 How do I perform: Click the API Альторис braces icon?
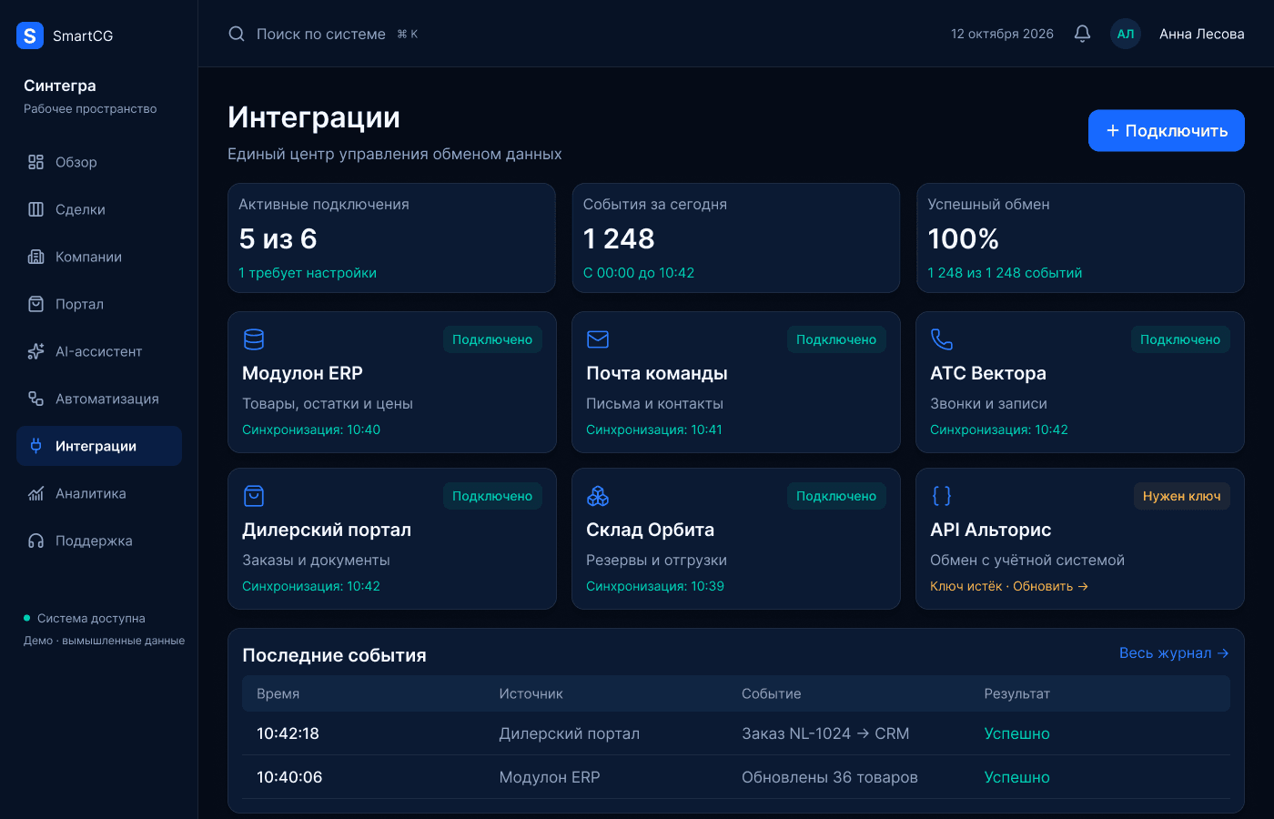tap(942, 496)
